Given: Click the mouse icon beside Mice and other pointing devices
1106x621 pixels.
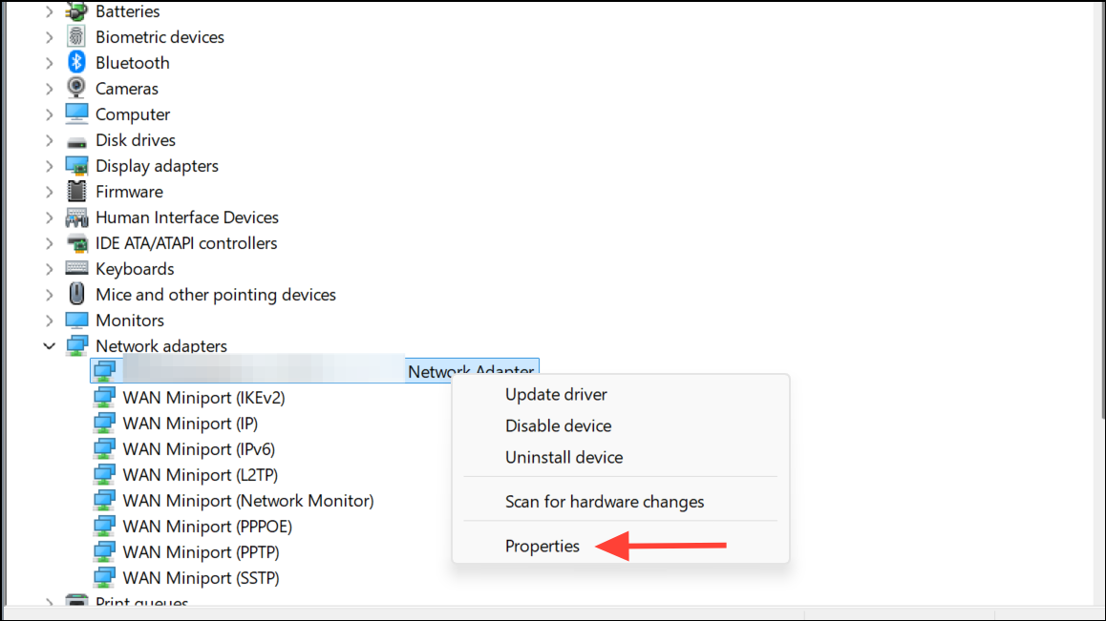Looking at the screenshot, I should click(76, 294).
